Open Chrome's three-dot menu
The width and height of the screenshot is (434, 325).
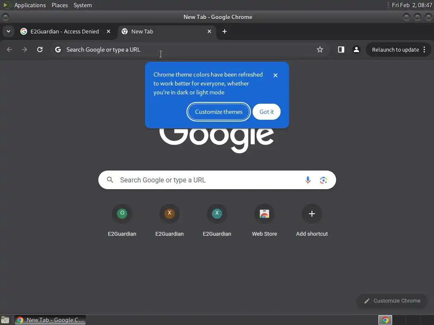point(424,50)
